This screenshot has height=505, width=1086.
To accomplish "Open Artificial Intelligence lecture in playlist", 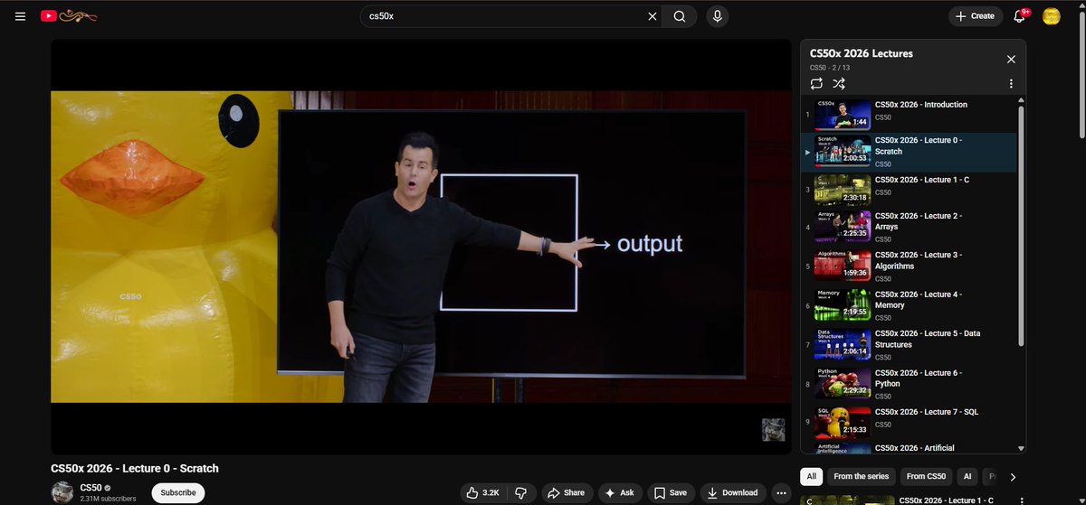I will click(910, 448).
